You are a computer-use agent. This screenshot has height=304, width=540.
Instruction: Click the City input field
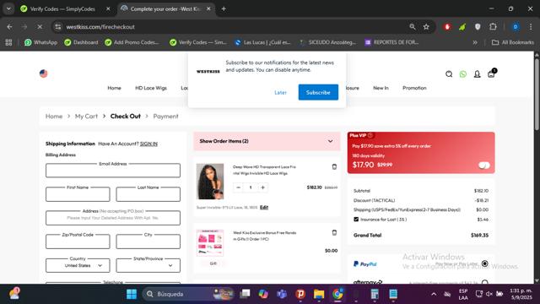[148, 242]
